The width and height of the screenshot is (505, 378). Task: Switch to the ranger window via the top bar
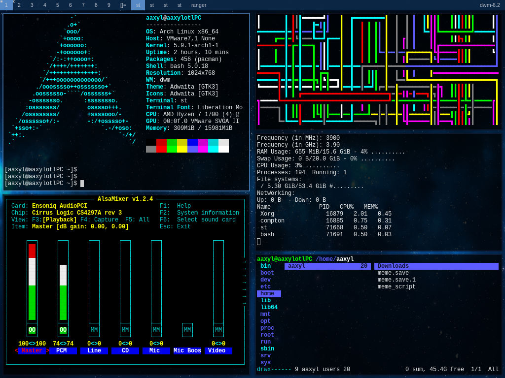[x=200, y=5]
